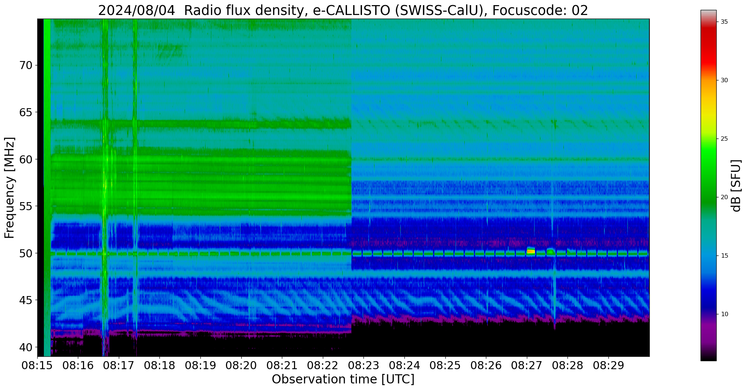747x390 pixels.
Task: Click the 08:20 time tick label
Action: [241, 365]
